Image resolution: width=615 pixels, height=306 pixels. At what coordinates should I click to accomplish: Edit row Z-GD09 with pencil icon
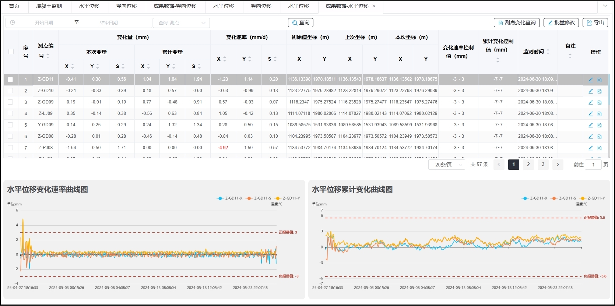591,102
